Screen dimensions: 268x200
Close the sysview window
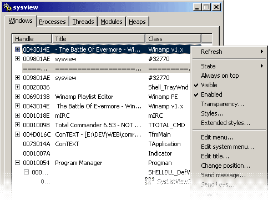216,7
